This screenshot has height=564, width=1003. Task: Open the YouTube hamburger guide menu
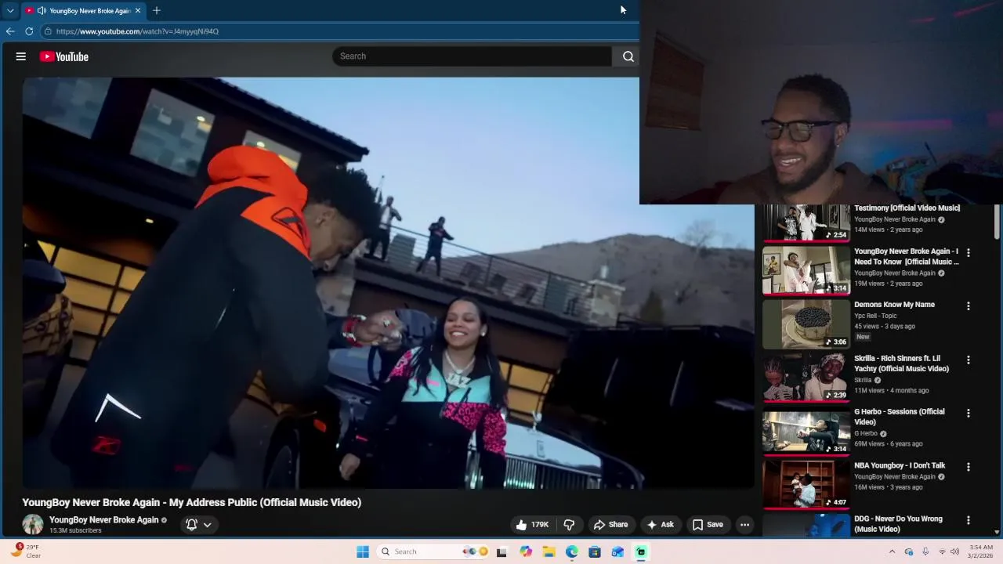pyautogui.click(x=21, y=56)
